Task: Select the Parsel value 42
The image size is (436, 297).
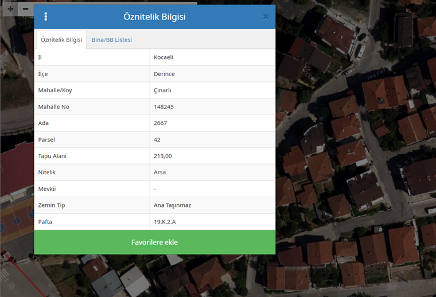Action: 157,139
